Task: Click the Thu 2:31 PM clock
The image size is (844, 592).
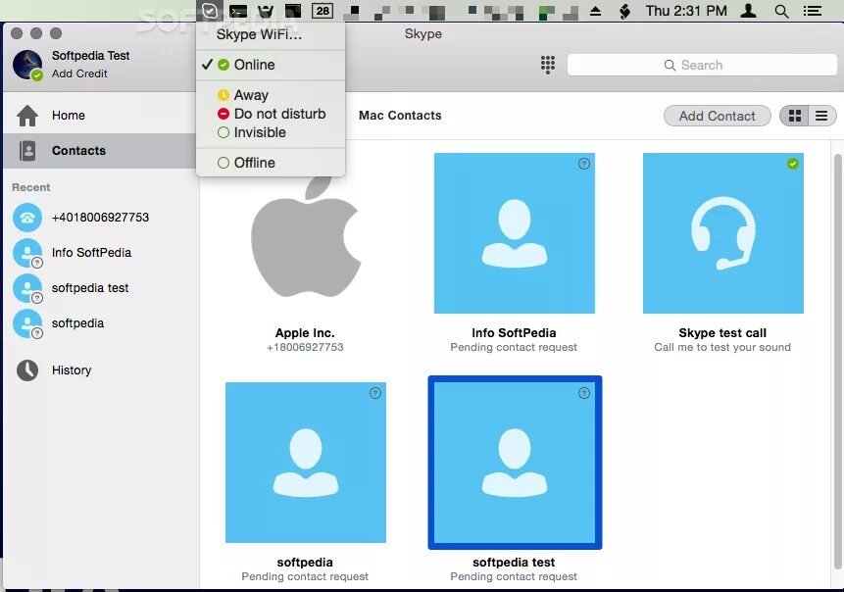Action: tap(686, 11)
